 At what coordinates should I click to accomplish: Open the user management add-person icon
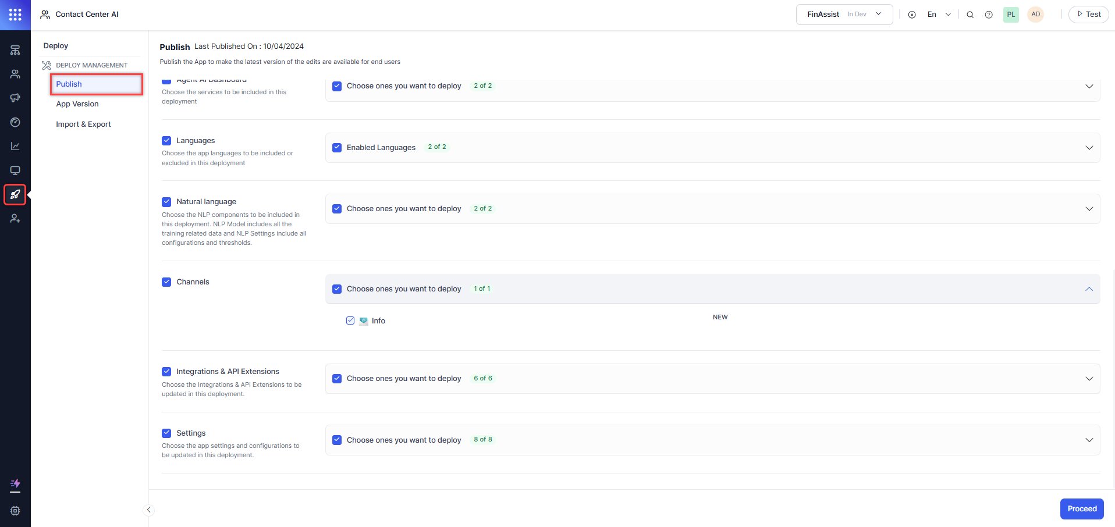tap(15, 219)
